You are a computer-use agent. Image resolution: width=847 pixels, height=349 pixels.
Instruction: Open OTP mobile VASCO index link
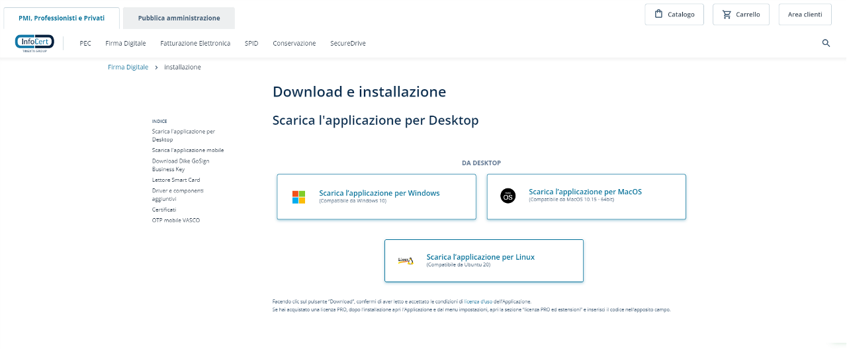175,220
